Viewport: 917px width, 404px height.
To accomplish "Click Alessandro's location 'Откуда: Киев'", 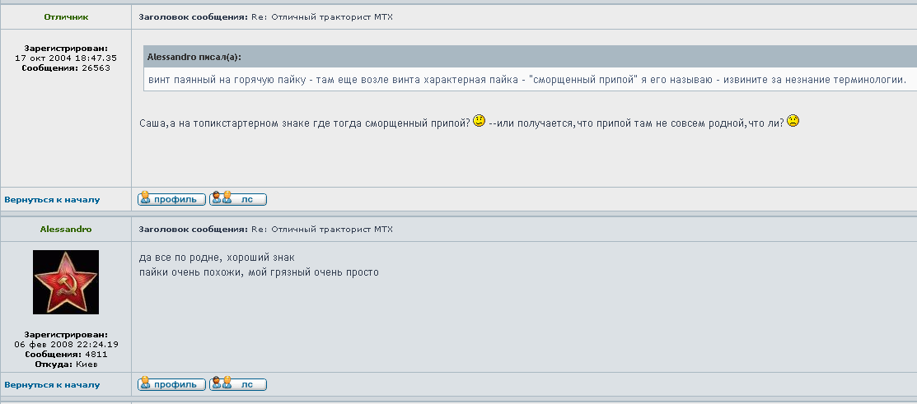I will [x=66, y=364].
